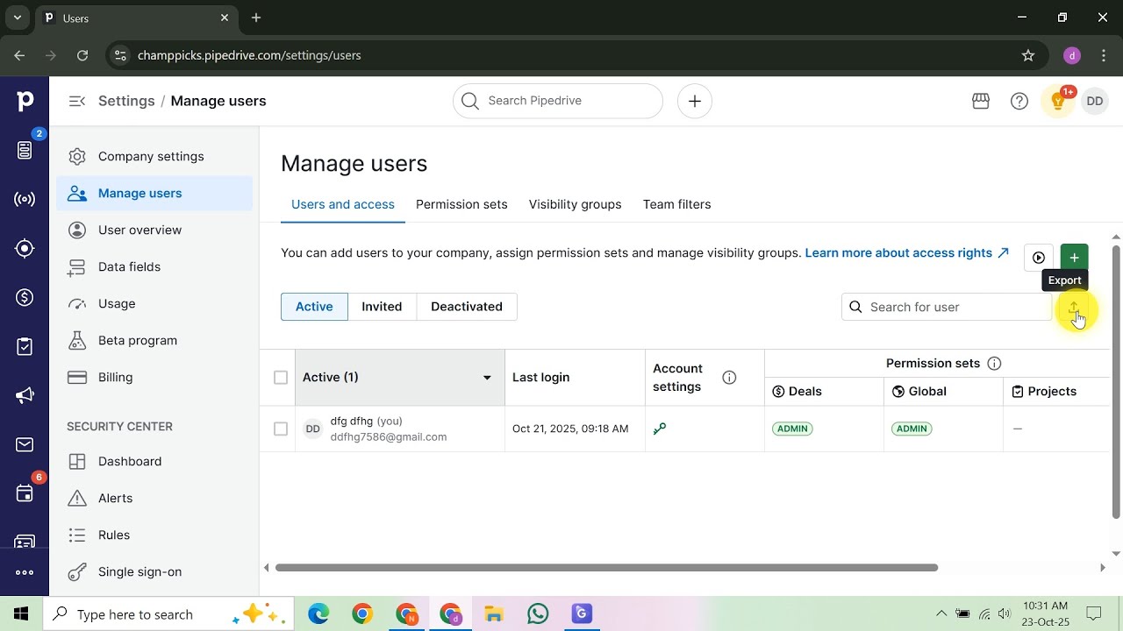The height and width of the screenshot is (631, 1123).
Task: Open Campaigns megaphone icon in sidebar
Action: pos(25,396)
